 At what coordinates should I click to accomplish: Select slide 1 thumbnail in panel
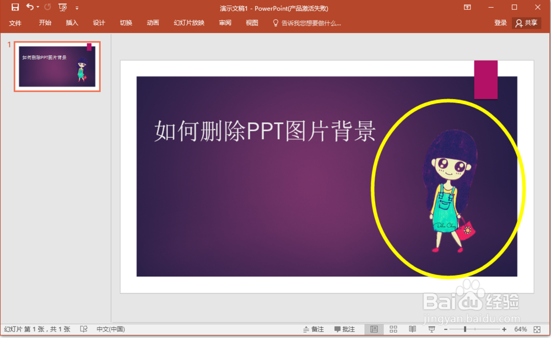pos(57,66)
